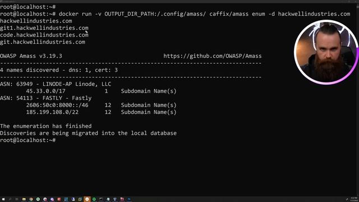Open Google Chrome from the taskbar
This screenshot has height=202, width=359.
pyautogui.click(x=31, y=199)
